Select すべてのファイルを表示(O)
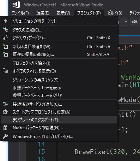The width and height of the screenshot is (140, 161). click(59, 71)
